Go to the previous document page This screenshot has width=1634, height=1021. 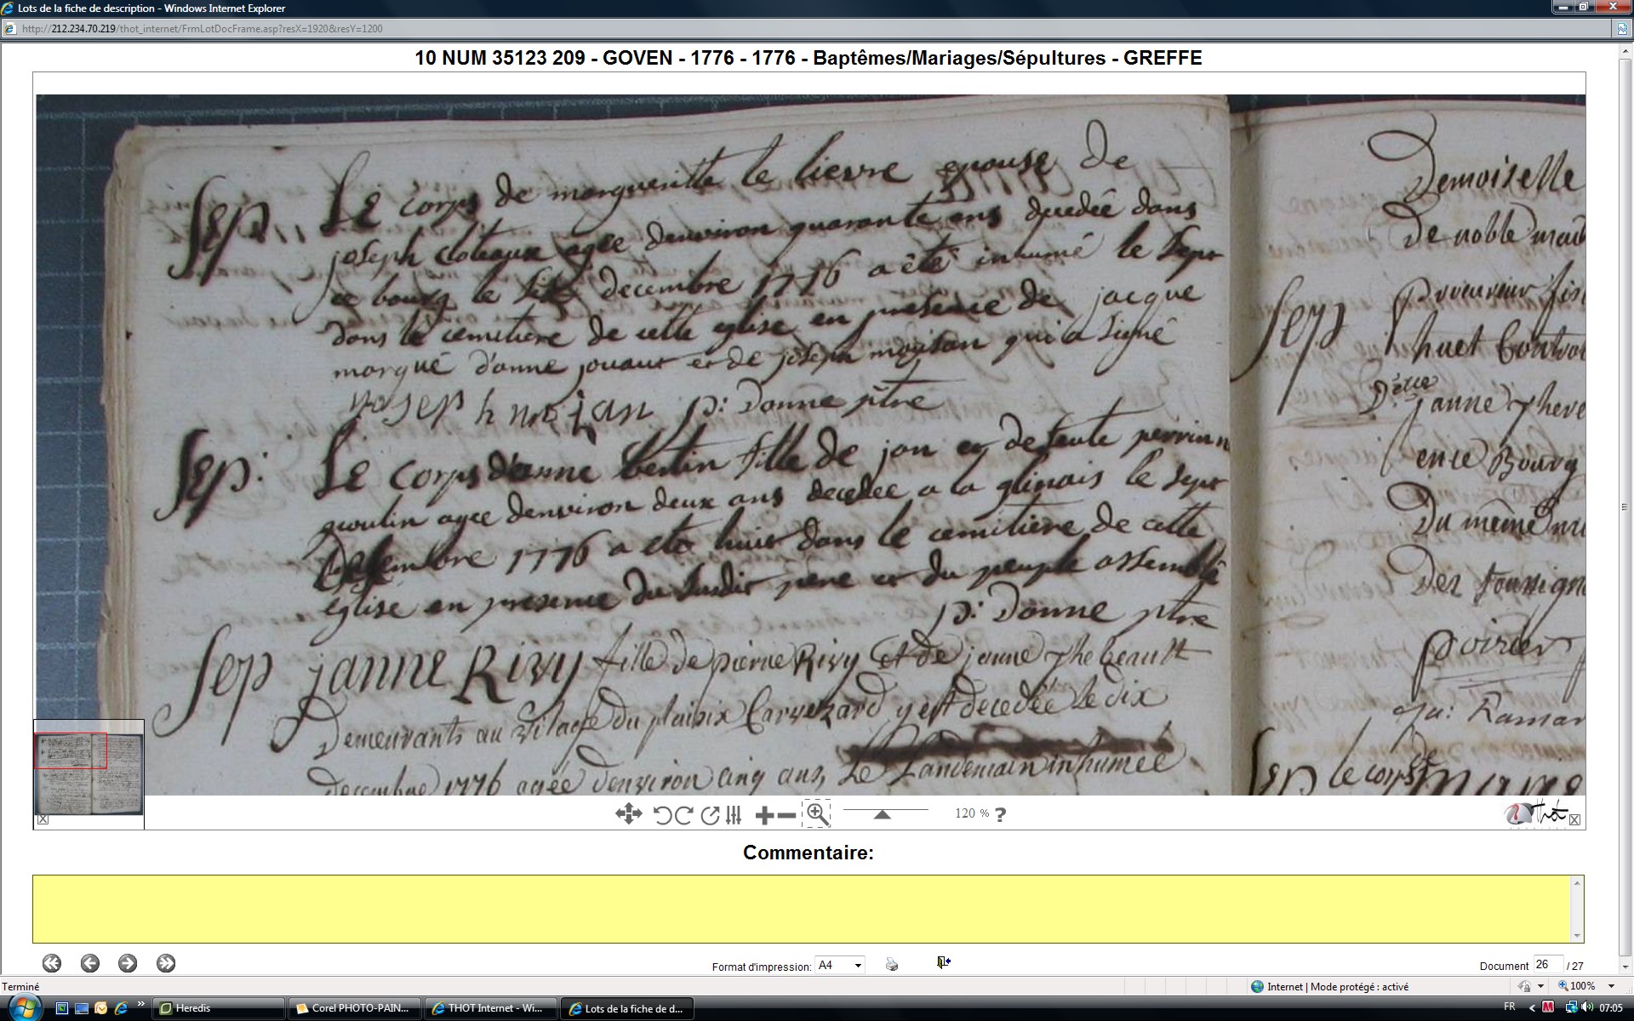90,963
